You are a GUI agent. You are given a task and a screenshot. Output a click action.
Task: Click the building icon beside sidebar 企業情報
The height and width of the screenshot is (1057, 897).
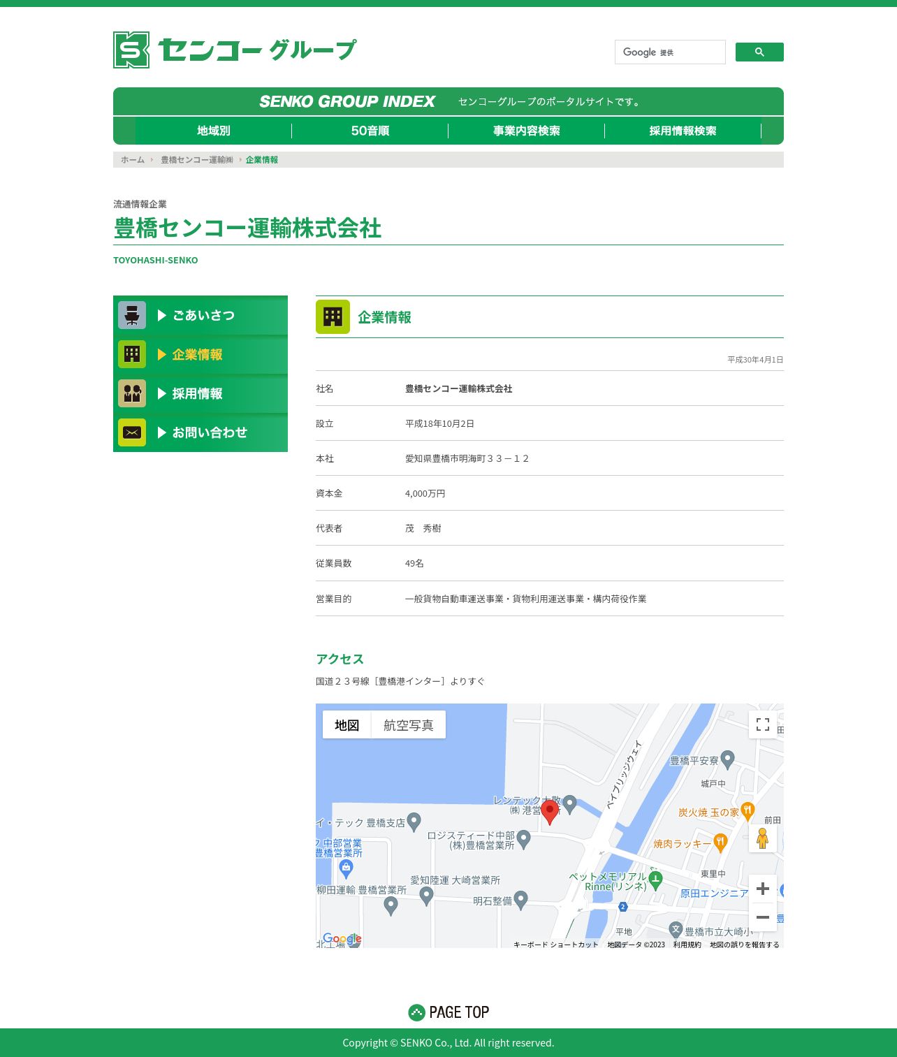coord(132,354)
